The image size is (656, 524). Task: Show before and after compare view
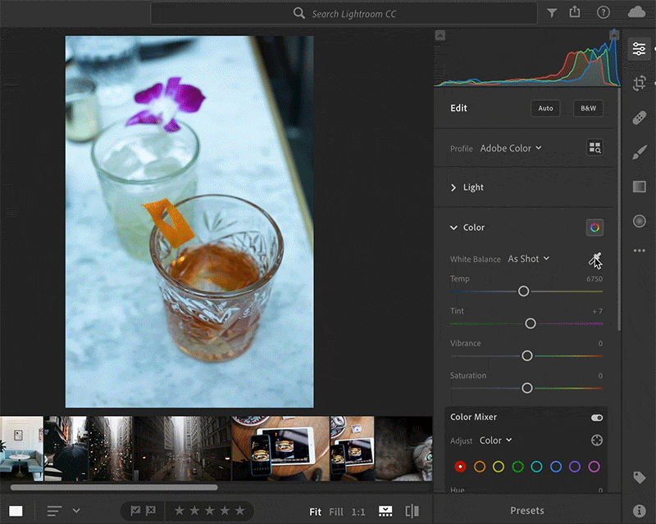coord(412,511)
